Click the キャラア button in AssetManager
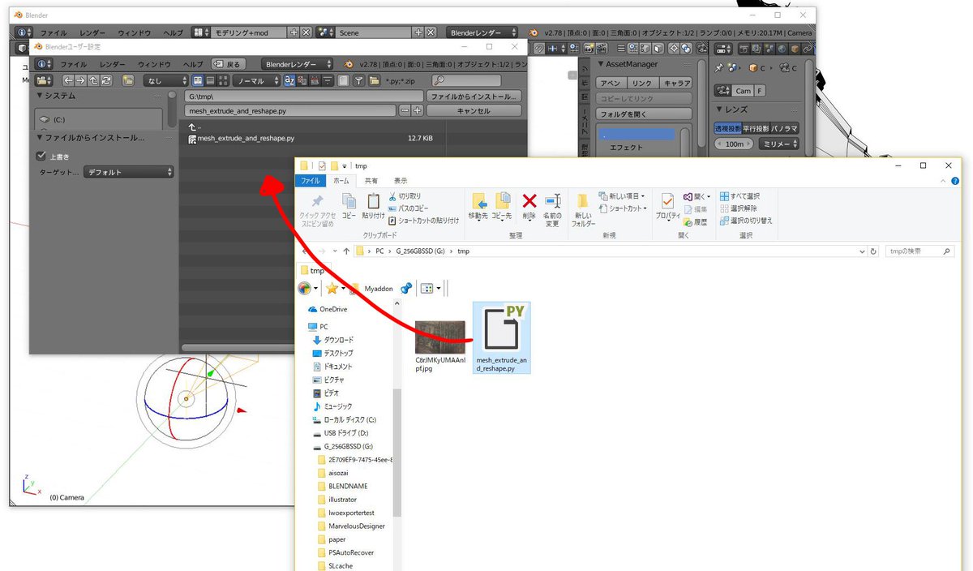The height and width of the screenshot is (571, 973). pyautogui.click(x=675, y=84)
